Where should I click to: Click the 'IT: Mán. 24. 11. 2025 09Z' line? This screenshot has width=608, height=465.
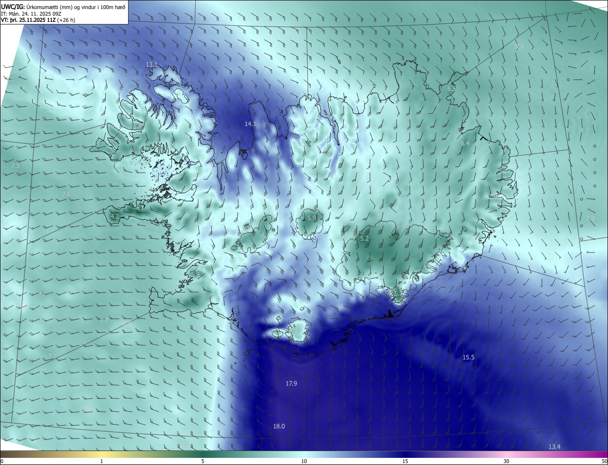click(32, 14)
